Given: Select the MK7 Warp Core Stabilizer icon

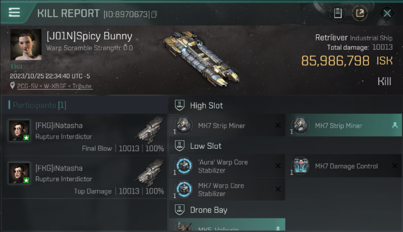Looking at the screenshot, I should tap(183, 189).
